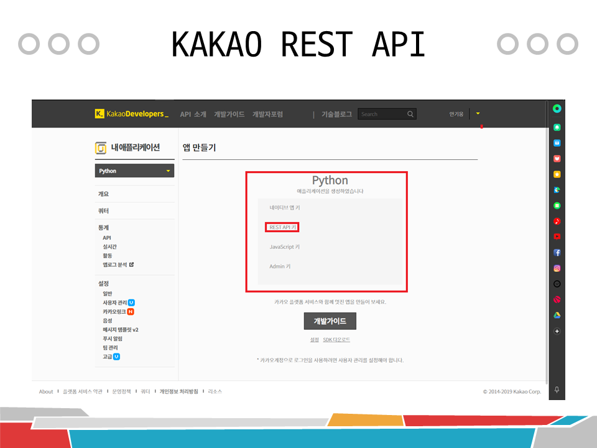The image size is (597, 448).
Task: Open 고급 settings
Action: pyautogui.click(x=108, y=357)
